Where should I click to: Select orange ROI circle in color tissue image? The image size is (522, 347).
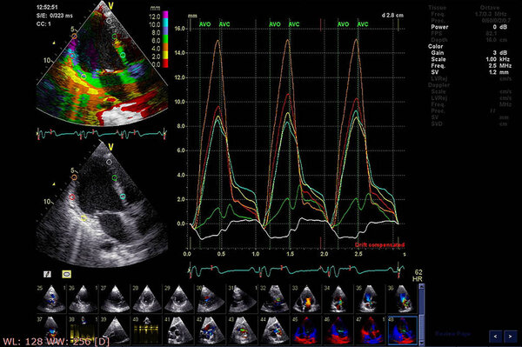point(74,36)
